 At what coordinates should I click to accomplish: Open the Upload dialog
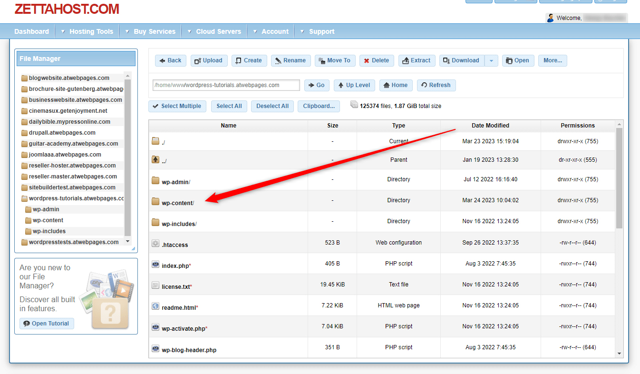209,60
